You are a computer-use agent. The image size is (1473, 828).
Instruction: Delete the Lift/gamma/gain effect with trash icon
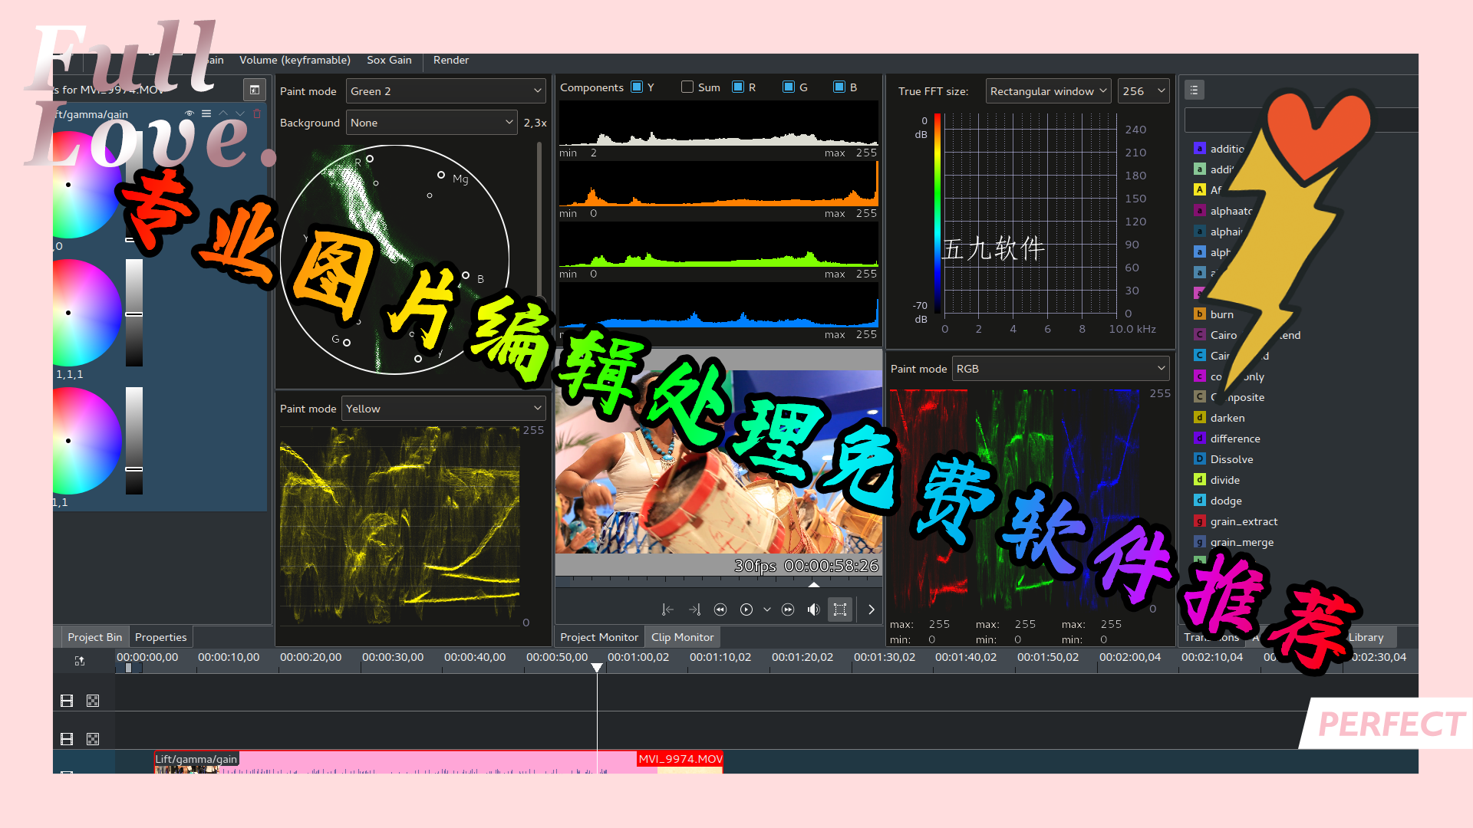click(x=257, y=113)
